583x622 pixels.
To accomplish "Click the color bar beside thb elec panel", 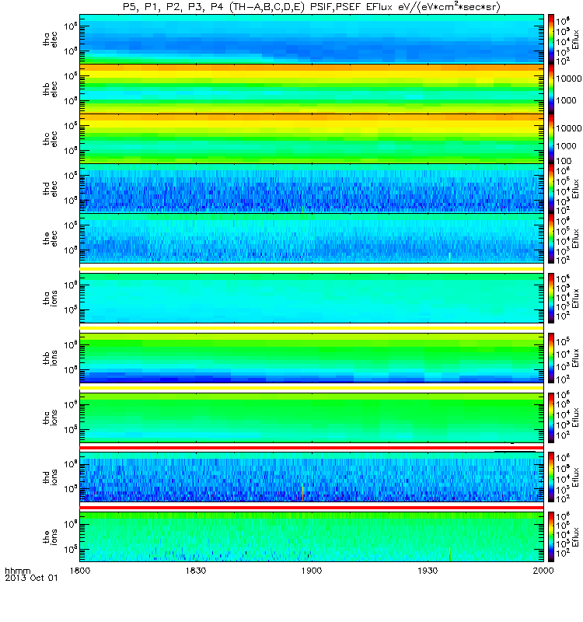I will (551, 89).
